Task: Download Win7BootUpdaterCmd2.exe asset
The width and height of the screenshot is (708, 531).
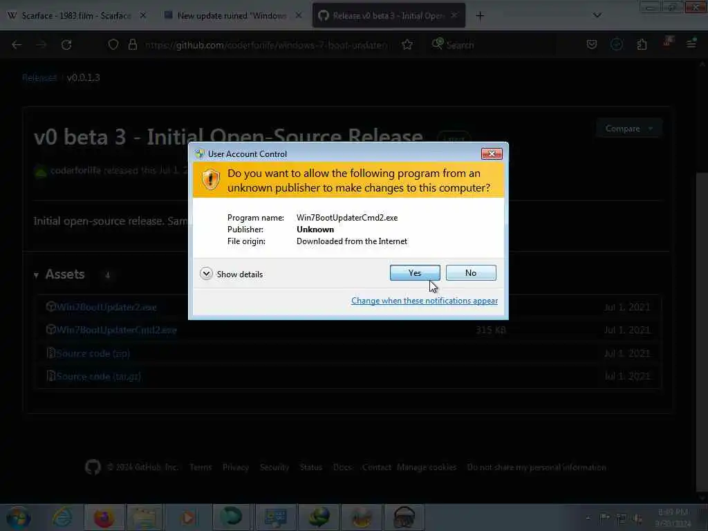Action: click(116, 330)
